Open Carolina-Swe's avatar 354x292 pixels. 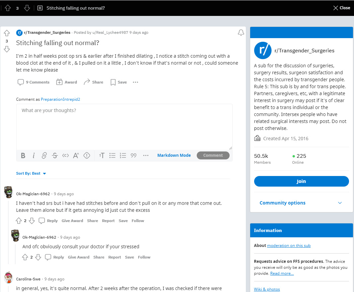point(9,277)
